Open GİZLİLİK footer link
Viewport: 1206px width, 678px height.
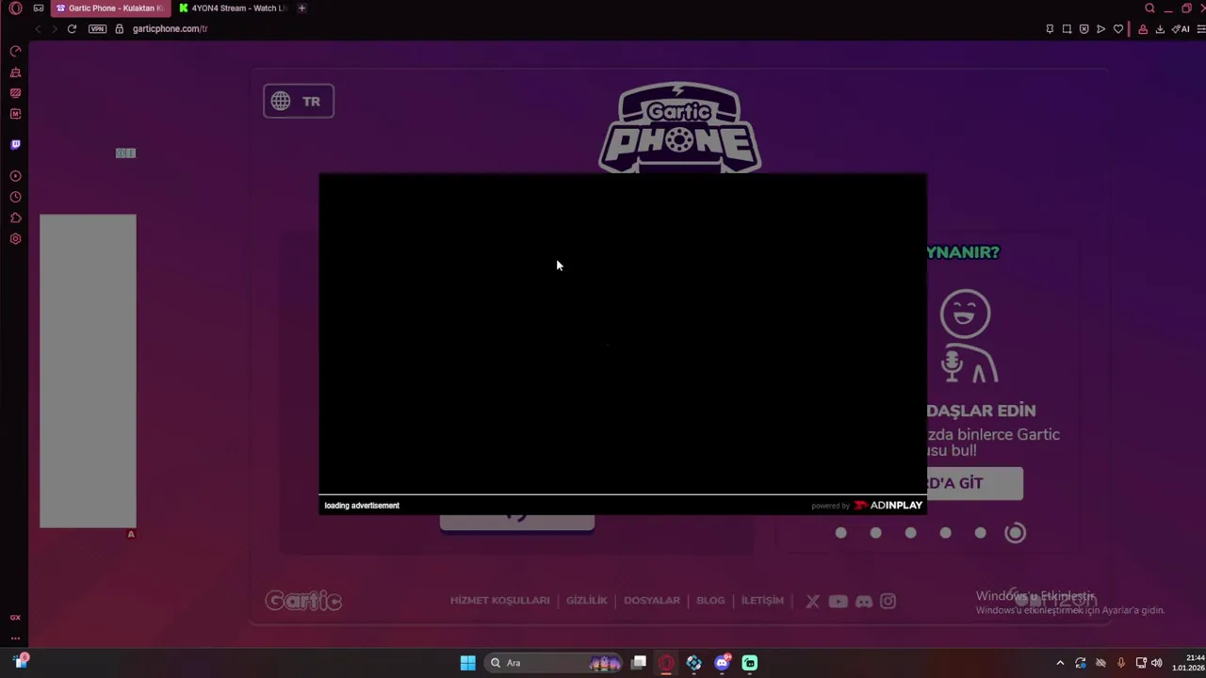coord(586,601)
